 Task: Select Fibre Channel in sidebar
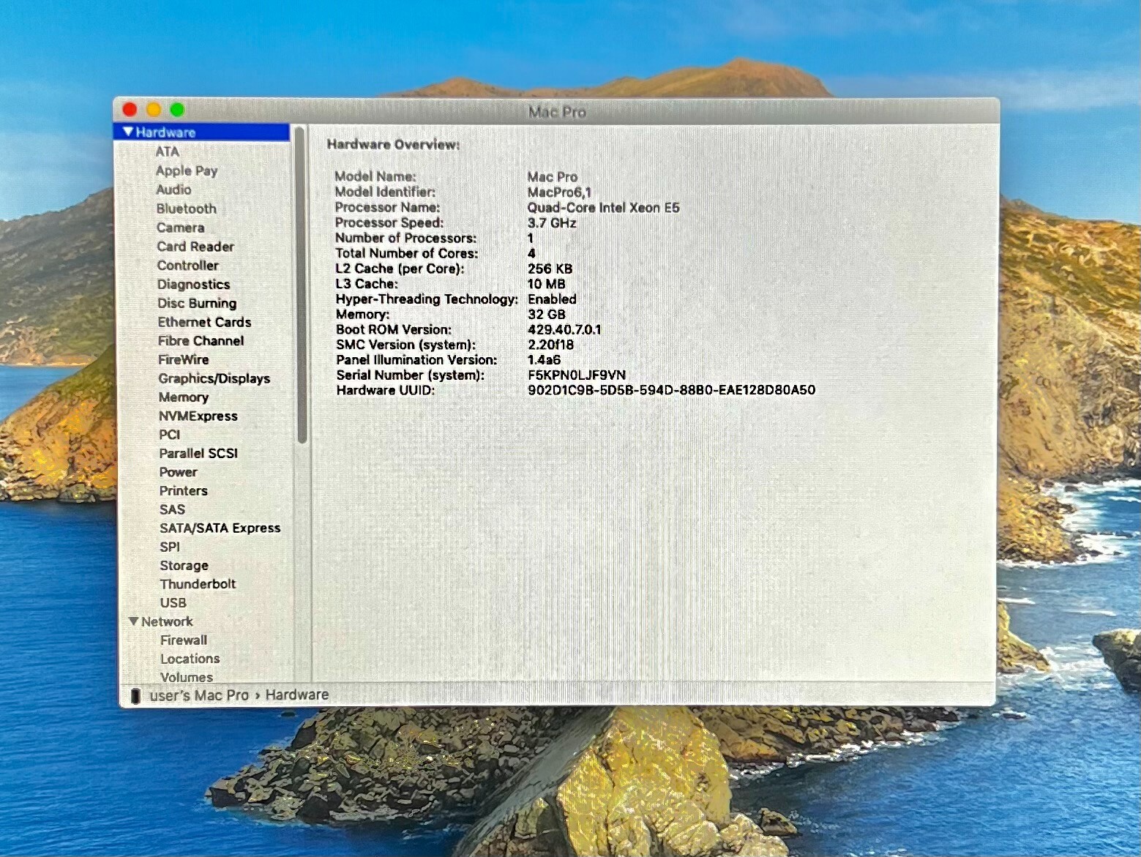point(201,341)
